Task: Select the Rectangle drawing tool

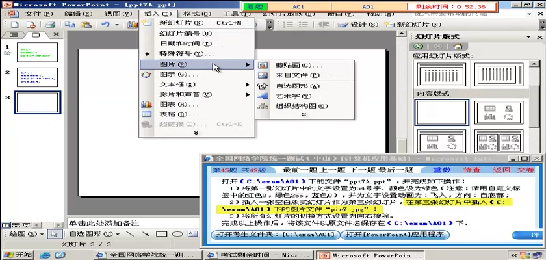Action: pyautogui.click(x=162, y=234)
